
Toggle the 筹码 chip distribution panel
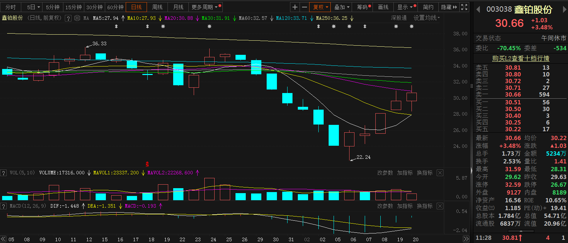point(363,7)
